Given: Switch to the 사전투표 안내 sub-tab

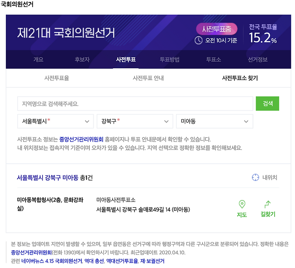Looking at the screenshot, I should click(x=148, y=78).
